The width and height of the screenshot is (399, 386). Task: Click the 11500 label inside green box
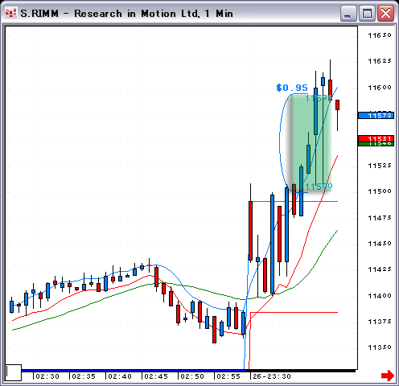point(319,186)
